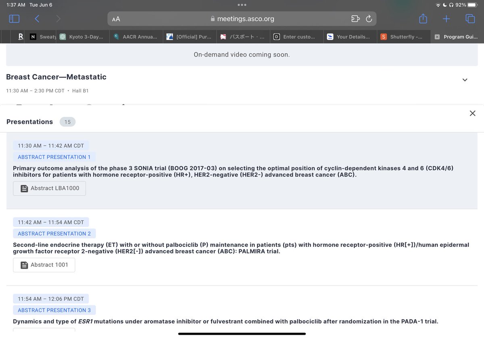Image resolution: width=484 pixels, height=338 pixels.
Task: Click the Presentations count badge 15
Action: click(67, 122)
